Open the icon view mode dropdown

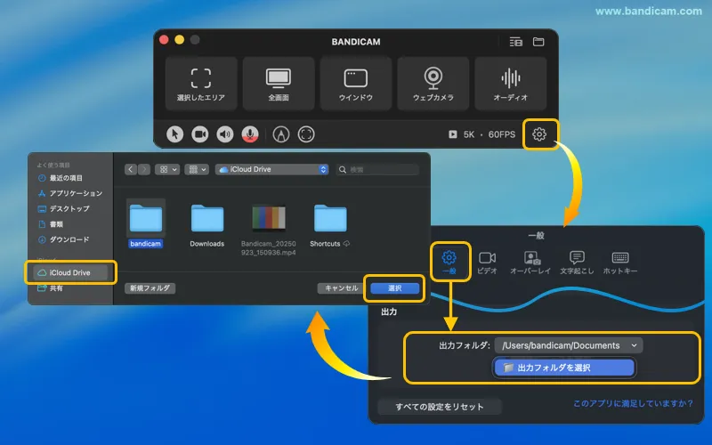pyautogui.click(x=167, y=169)
